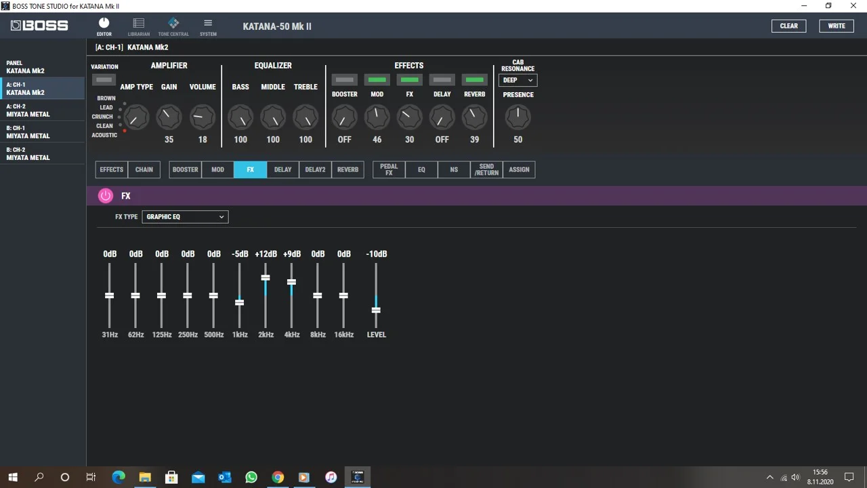Image resolution: width=867 pixels, height=488 pixels.
Task: Click the 16kHz EQ slider handle
Action: (343, 296)
